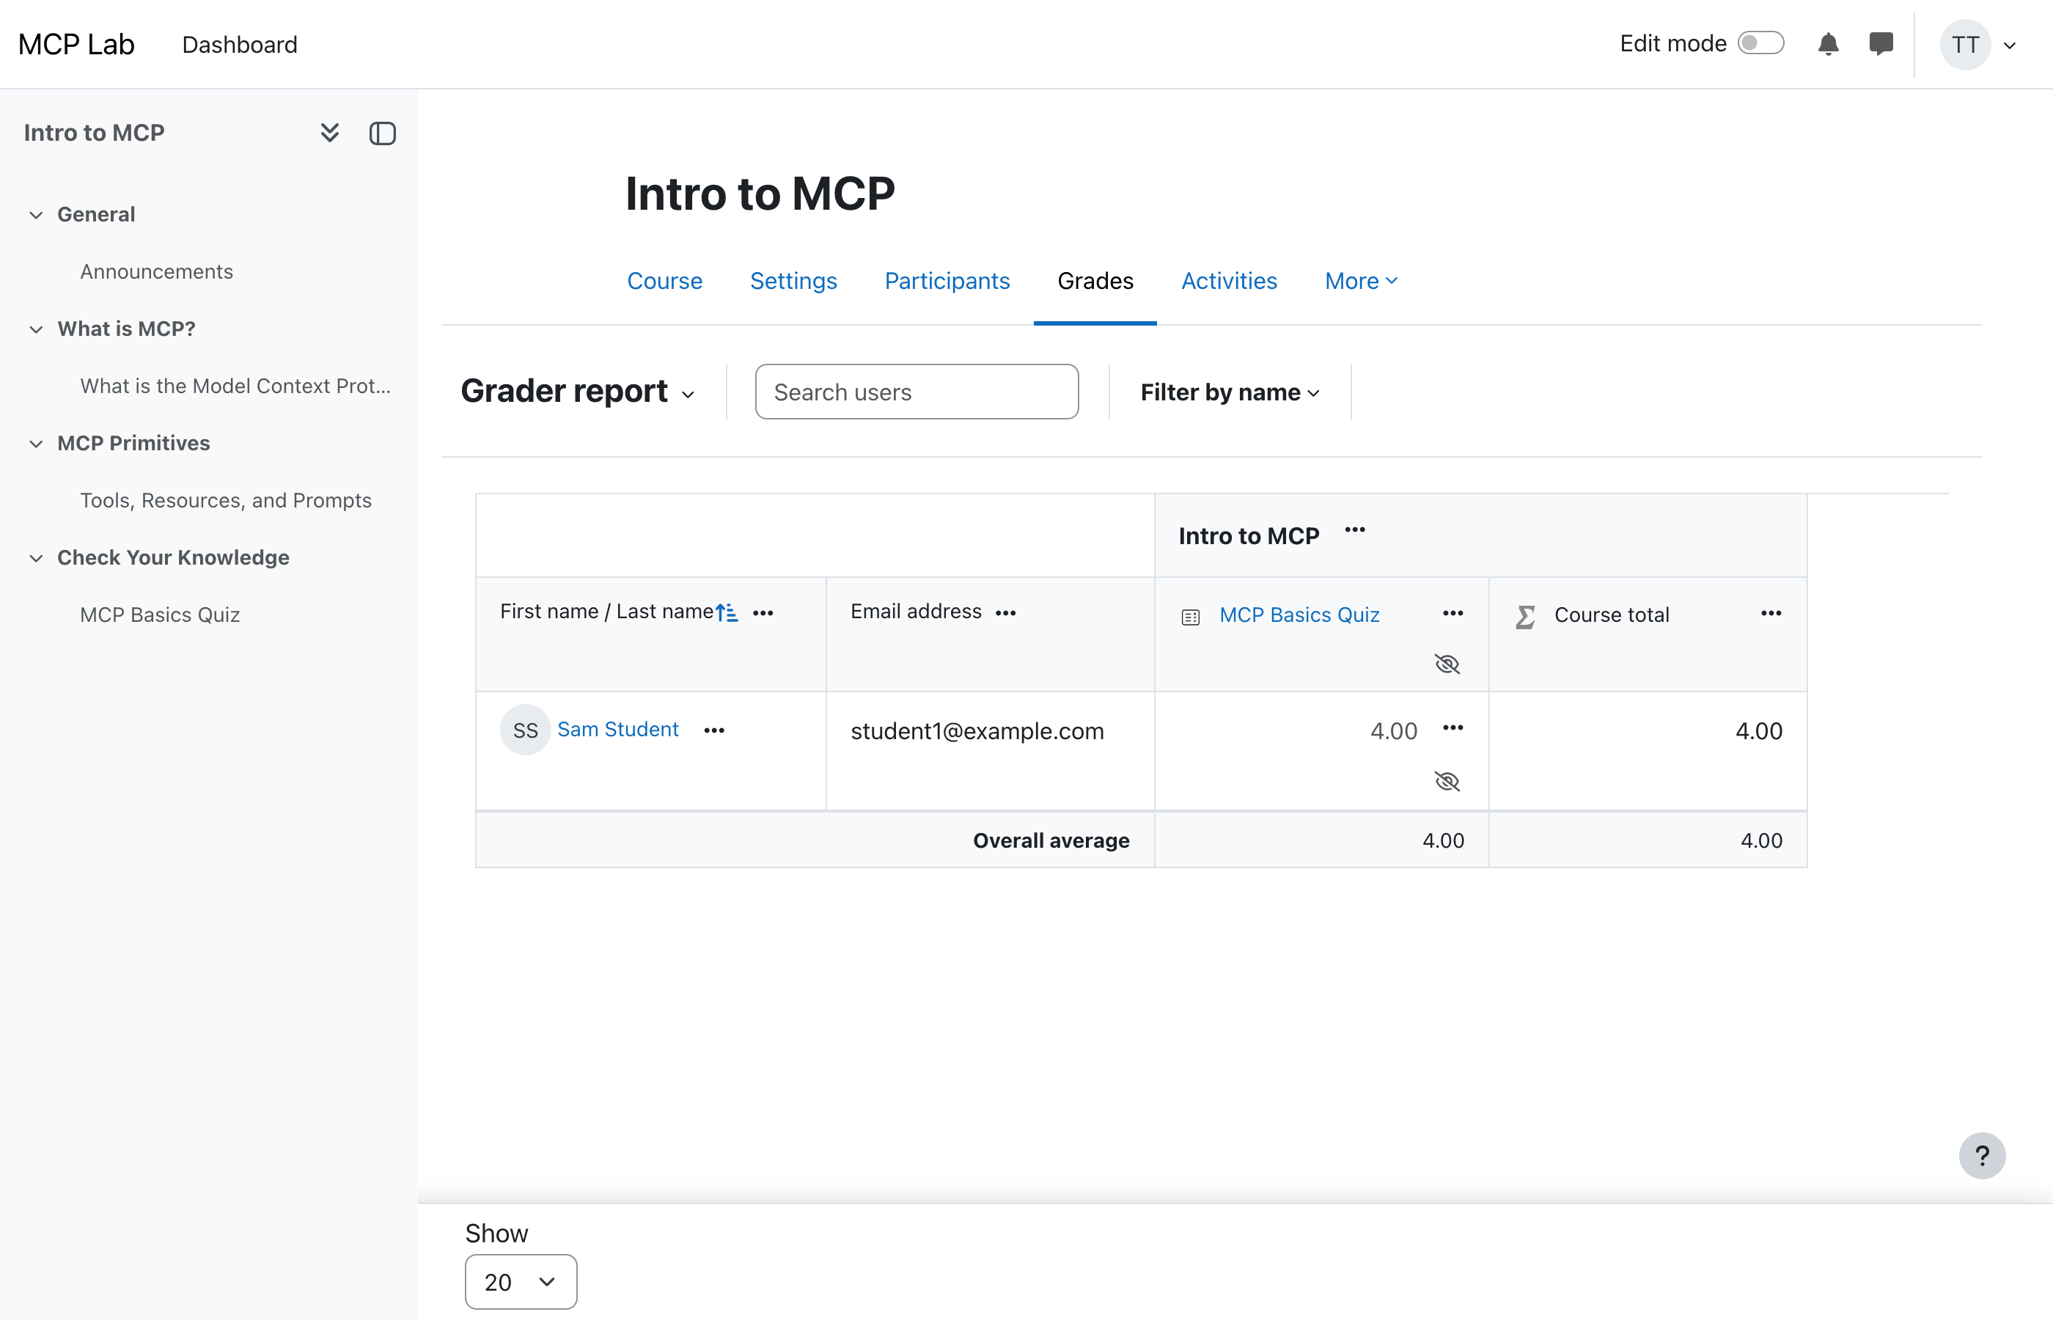Go to the Course tab
This screenshot has width=2053, height=1320.
coord(665,281)
